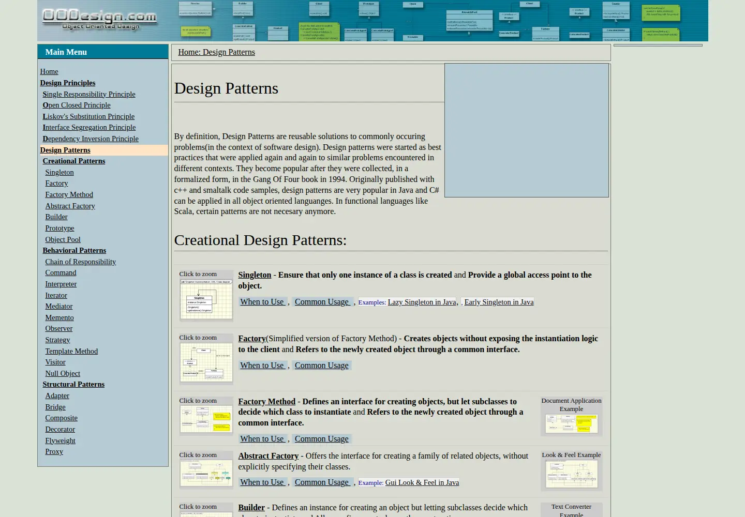Open Behavioral Patterns menu section
The image size is (745, 517).
point(74,250)
